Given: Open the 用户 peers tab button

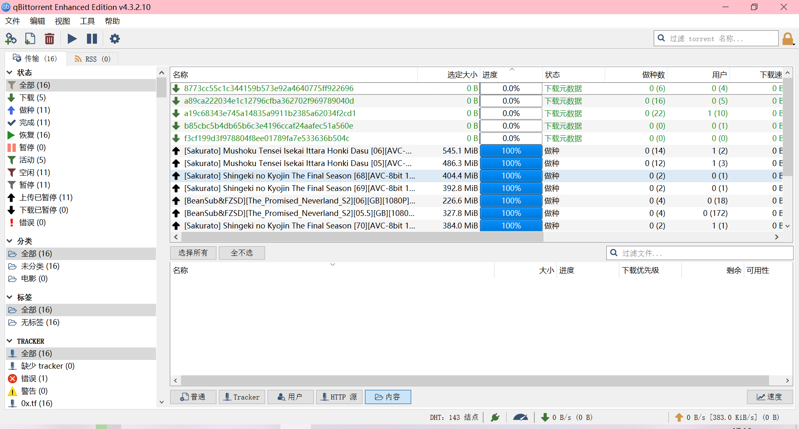Looking at the screenshot, I should pyautogui.click(x=290, y=397).
